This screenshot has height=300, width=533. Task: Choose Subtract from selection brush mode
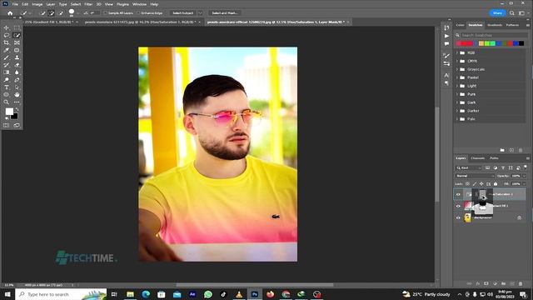(61, 13)
